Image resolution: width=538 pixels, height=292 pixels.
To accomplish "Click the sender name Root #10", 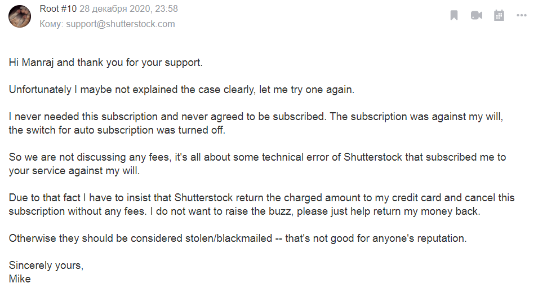I will (x=58, y=8).
